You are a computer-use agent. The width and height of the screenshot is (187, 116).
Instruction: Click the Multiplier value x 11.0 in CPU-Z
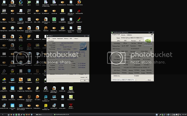(61, 65)
